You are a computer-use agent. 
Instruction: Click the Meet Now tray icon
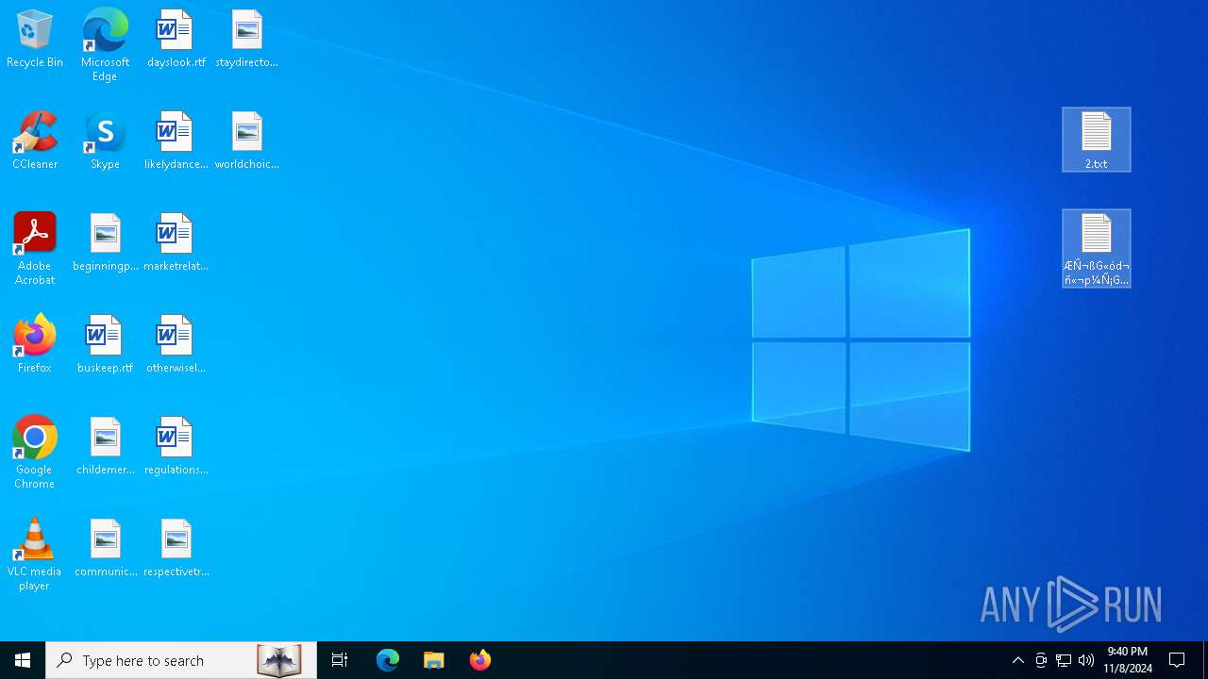(1041, 660)
